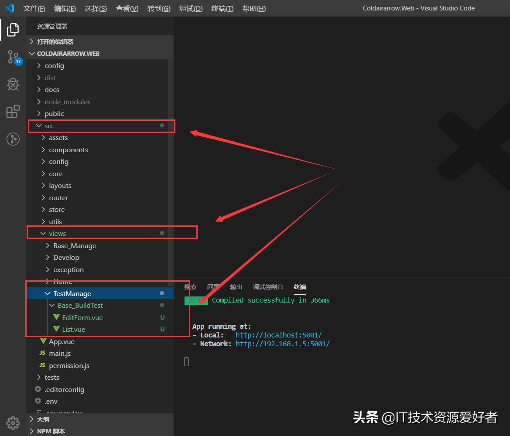Click the terminal input cursor area
The width and height of the screenshot is (510, 436).
coord(186,361)
